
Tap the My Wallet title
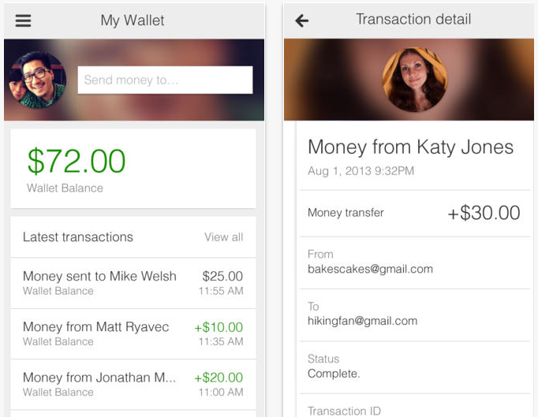[133, 20]
